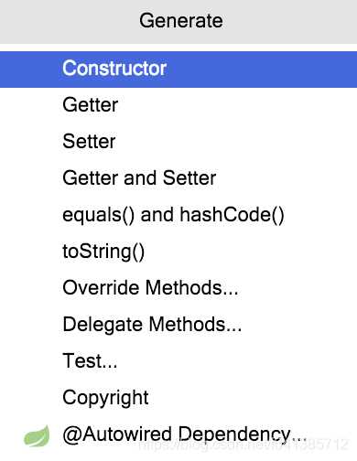Screen dimensions: 357x461
Task: Choose the entry just below toString()
Action: coord(178,288)
